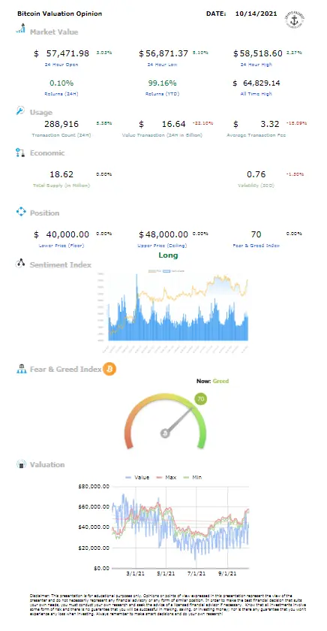
Task: Click the $80,000.00 axis label
Action: pos(94,486)
